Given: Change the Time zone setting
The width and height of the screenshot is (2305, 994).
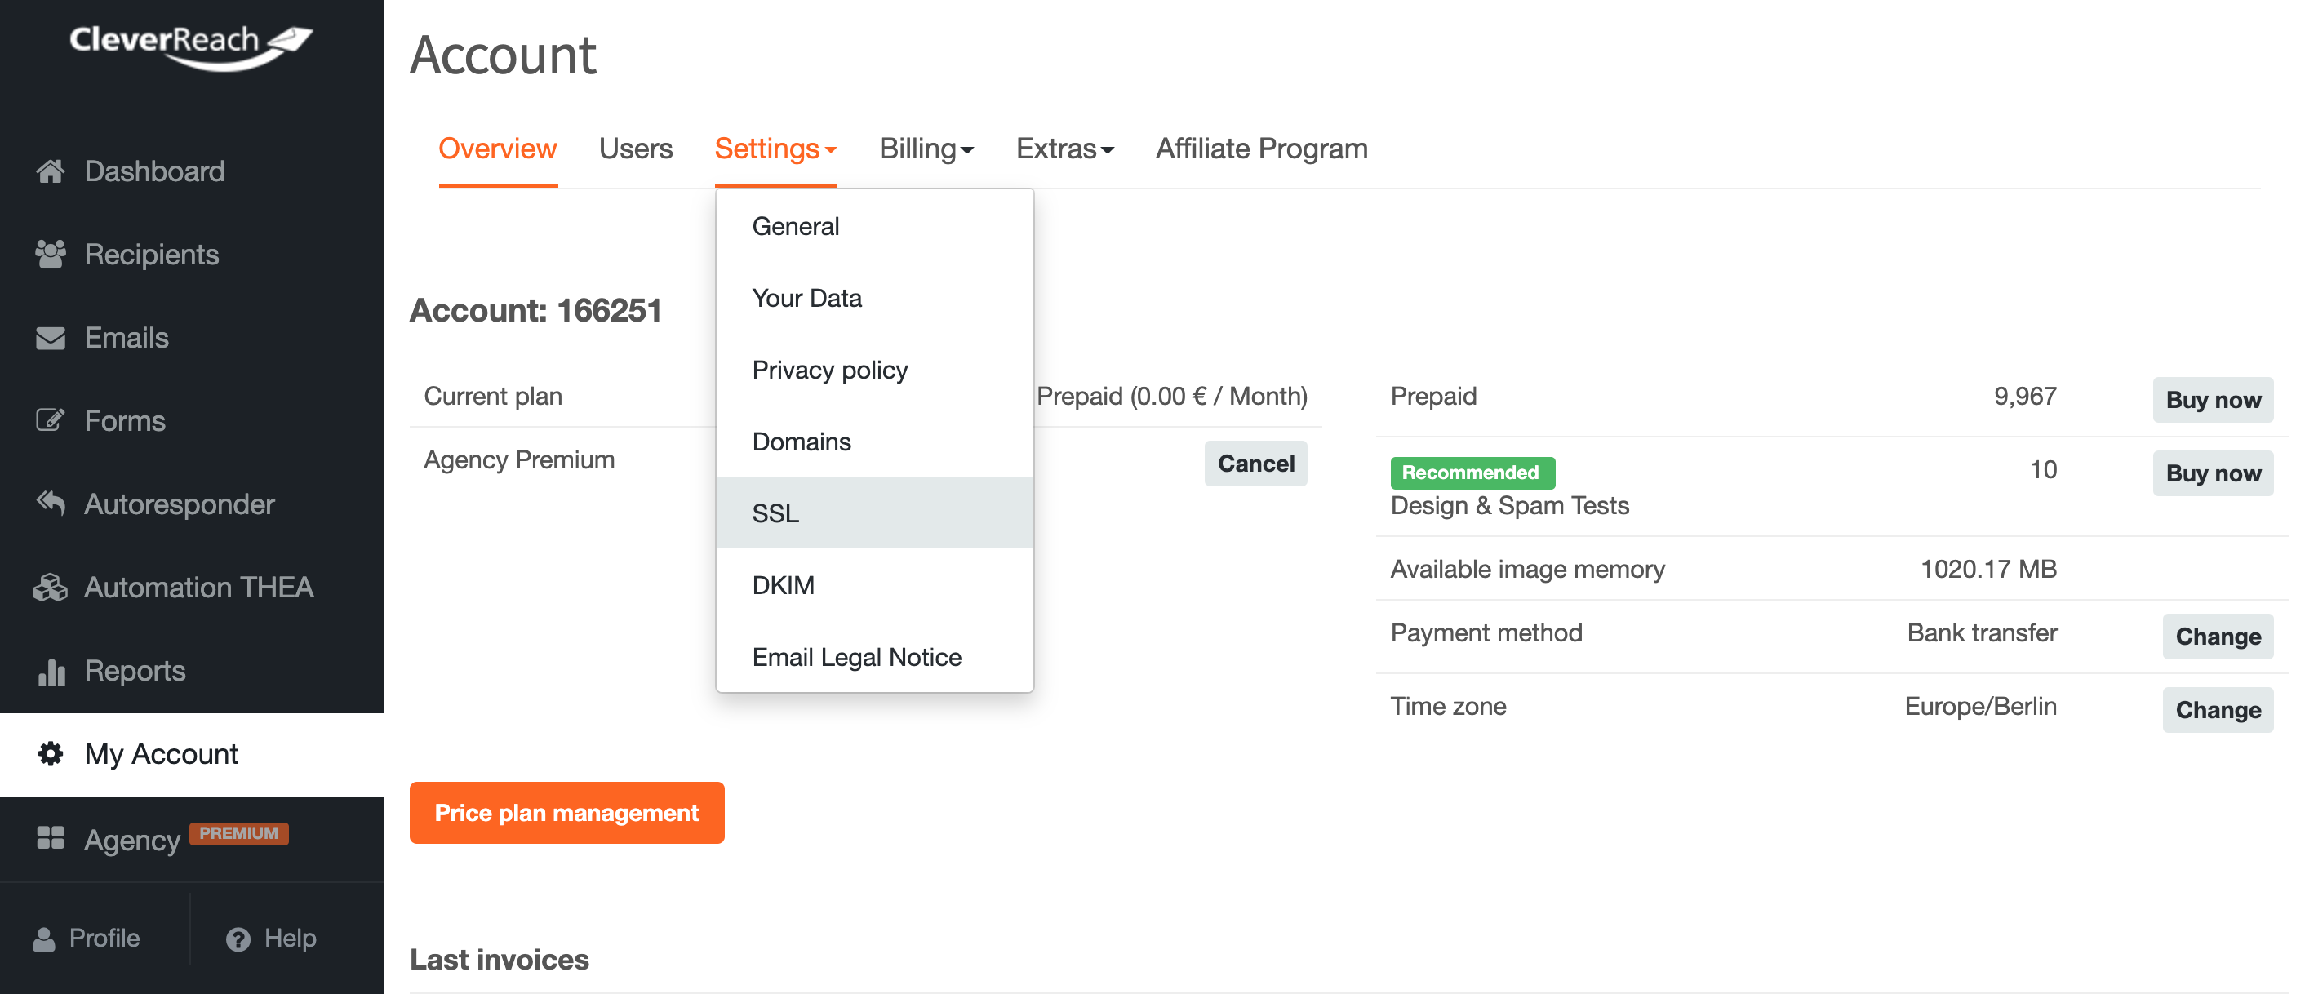Looking at the screenshot, I should click(2218, 709).
